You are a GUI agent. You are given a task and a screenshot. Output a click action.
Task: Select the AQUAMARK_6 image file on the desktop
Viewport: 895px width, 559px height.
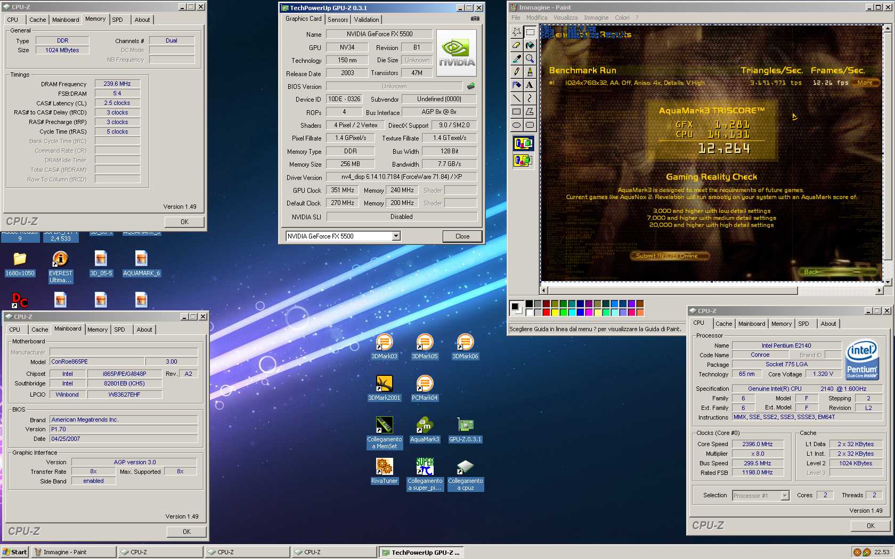coord(141,264)
